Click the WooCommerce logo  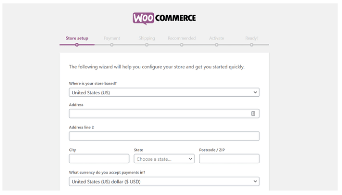point(164,18)
